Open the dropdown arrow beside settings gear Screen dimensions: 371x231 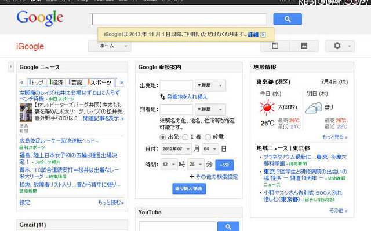350,46
